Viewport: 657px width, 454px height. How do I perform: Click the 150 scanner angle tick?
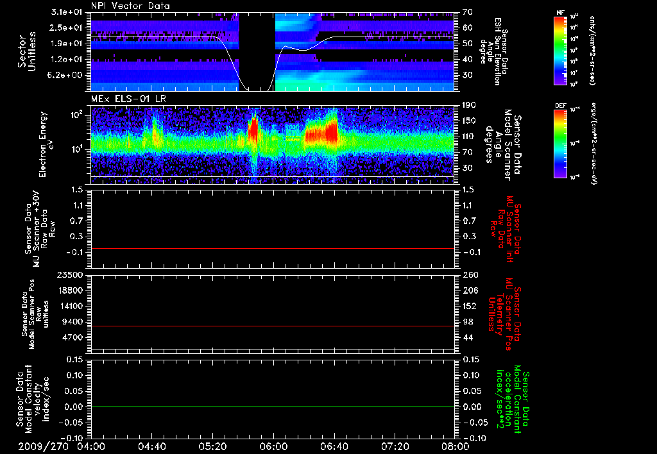(x=470, y=121)
